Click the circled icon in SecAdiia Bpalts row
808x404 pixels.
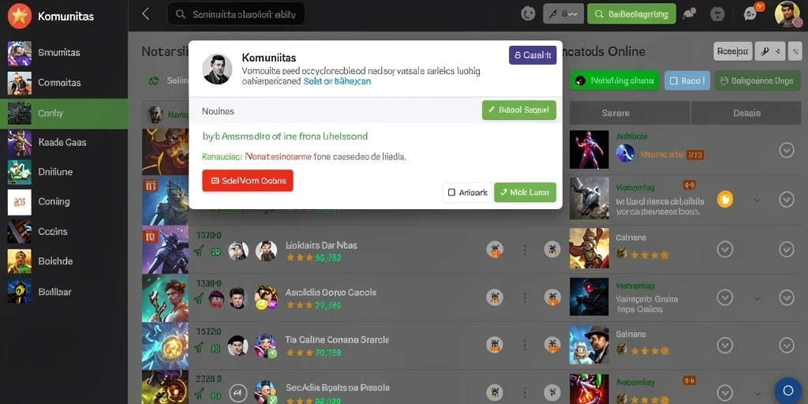click(238, 392)
